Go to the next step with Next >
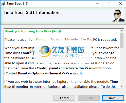This screenshot has width=126, height=103. pyautogui.click(x=113, y=98)
